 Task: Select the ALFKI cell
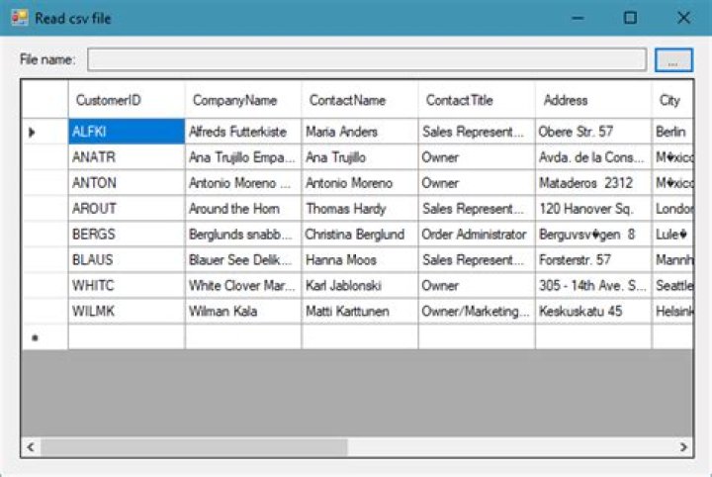coord(127,132)
